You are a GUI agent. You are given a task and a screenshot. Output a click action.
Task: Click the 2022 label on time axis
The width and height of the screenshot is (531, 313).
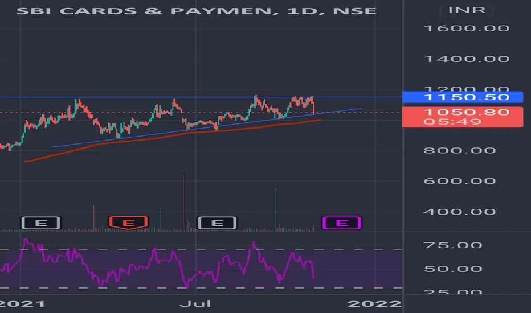point(374,303)
